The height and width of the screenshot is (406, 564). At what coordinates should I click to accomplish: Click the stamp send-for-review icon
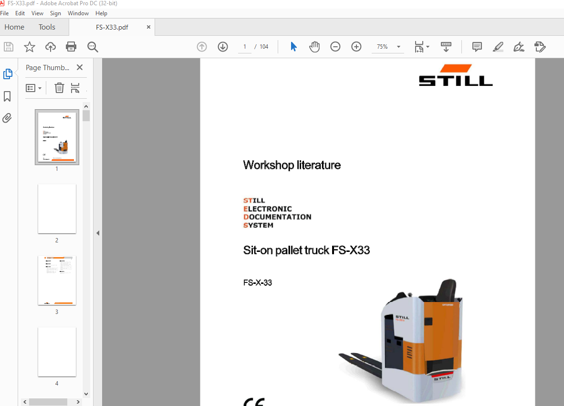point(540,47)
